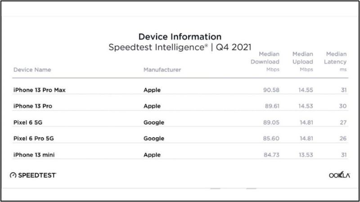Click Apple manufacturer for iPhone 13 mini
Screen dimensions: 360x202
tap(152, 155)
